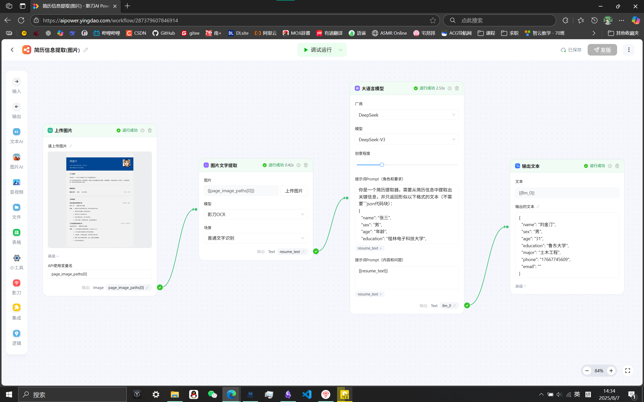Screen dimensions: 644x402
Task: Show info for the 图片文字提取 node
Action: (x=299, y=165)
